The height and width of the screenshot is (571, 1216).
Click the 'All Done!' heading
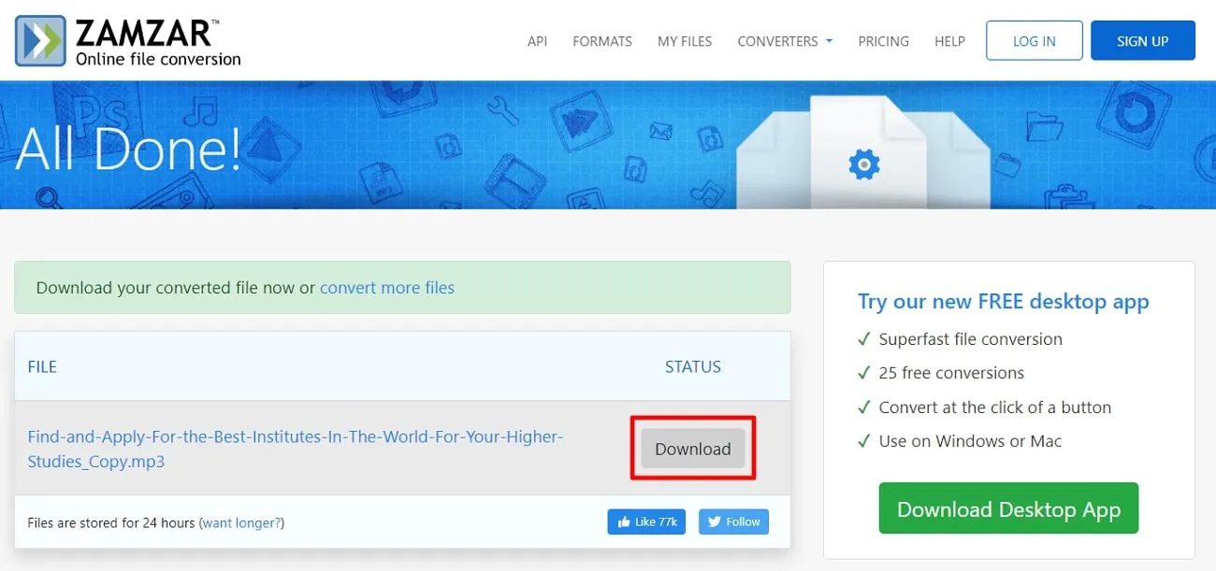[129, 148]
